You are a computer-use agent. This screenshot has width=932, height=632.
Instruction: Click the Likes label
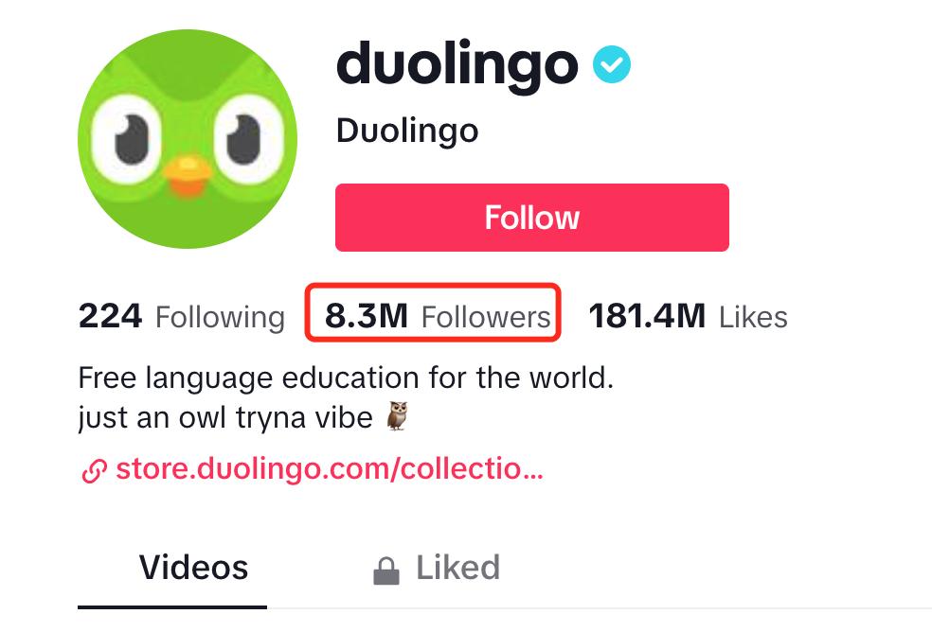coord(753,317)
